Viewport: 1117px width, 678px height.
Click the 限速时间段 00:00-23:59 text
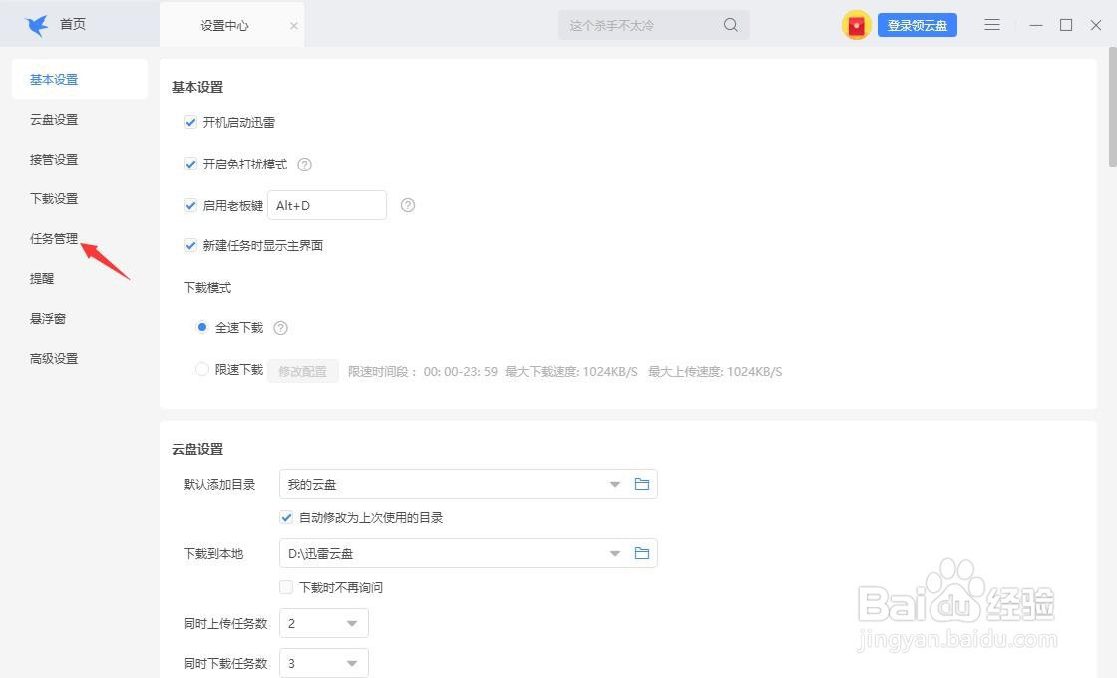pos(423,372)
